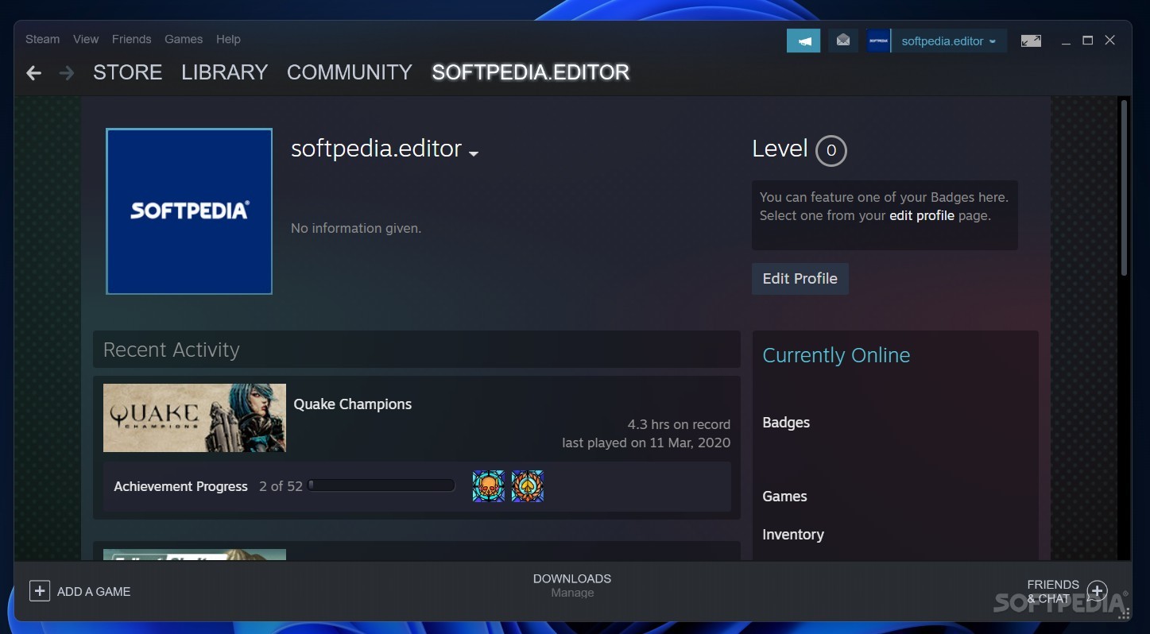Image resolution: width=1150 pixels, height=634 pixels.
Task: Switch to Big Picture mode icon
Action: 1031,41
